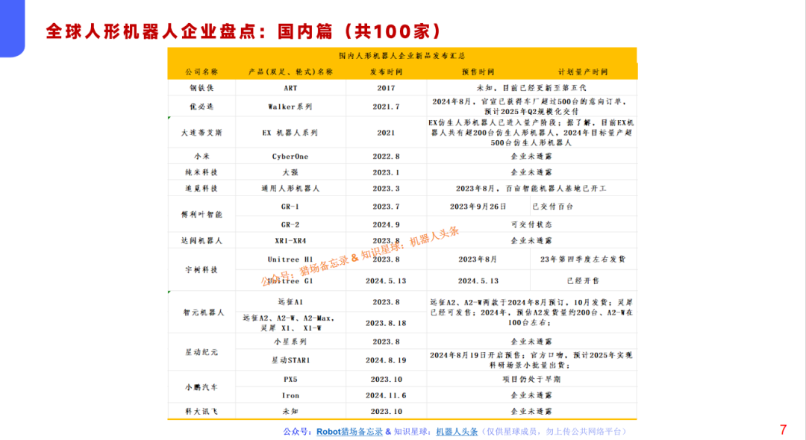Click the page number 7
The image size is (806, 440).
(784, 430)
